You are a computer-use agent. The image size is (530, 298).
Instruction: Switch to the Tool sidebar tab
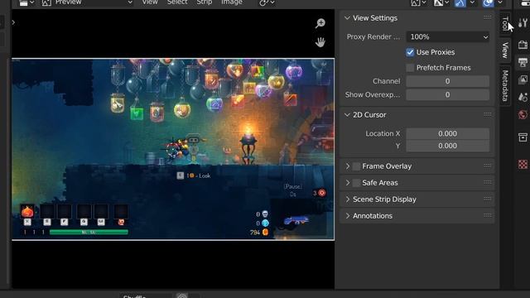tap(505, 23)
